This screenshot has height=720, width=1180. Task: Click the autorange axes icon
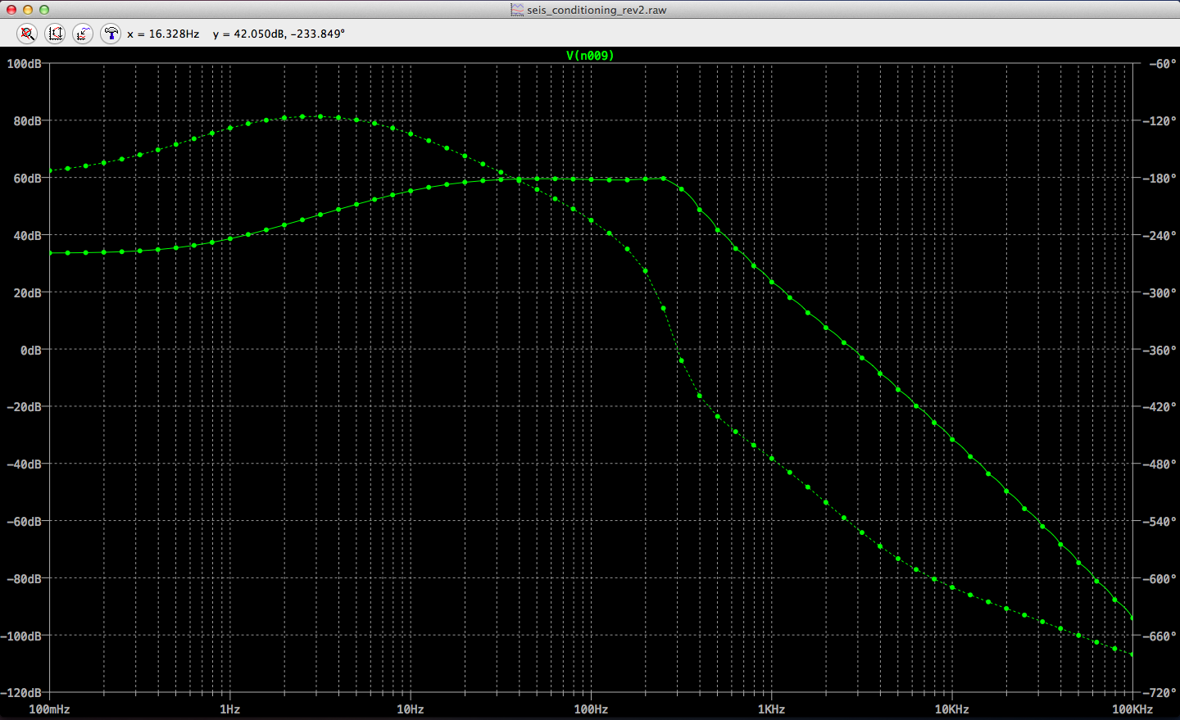coord(55,34)
